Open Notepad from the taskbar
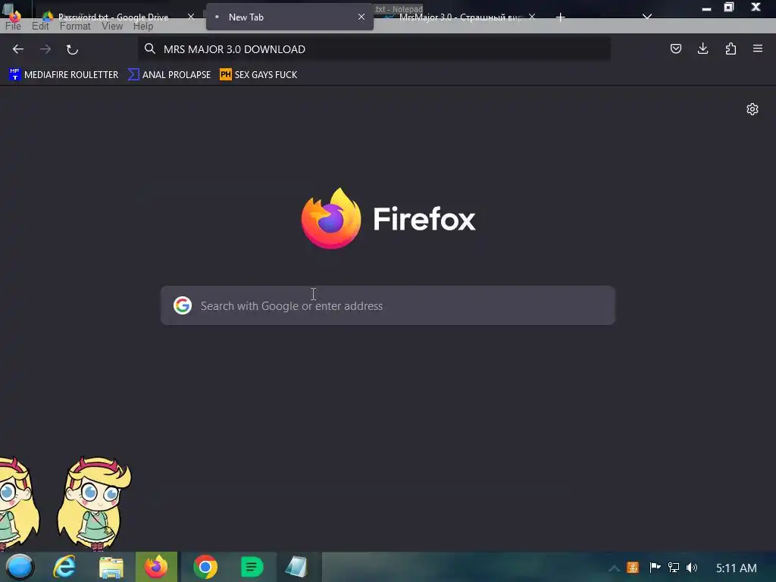776x582 pixels. coord(296,567)
